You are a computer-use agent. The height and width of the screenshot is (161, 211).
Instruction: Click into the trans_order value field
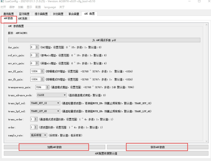pos(32,119)
